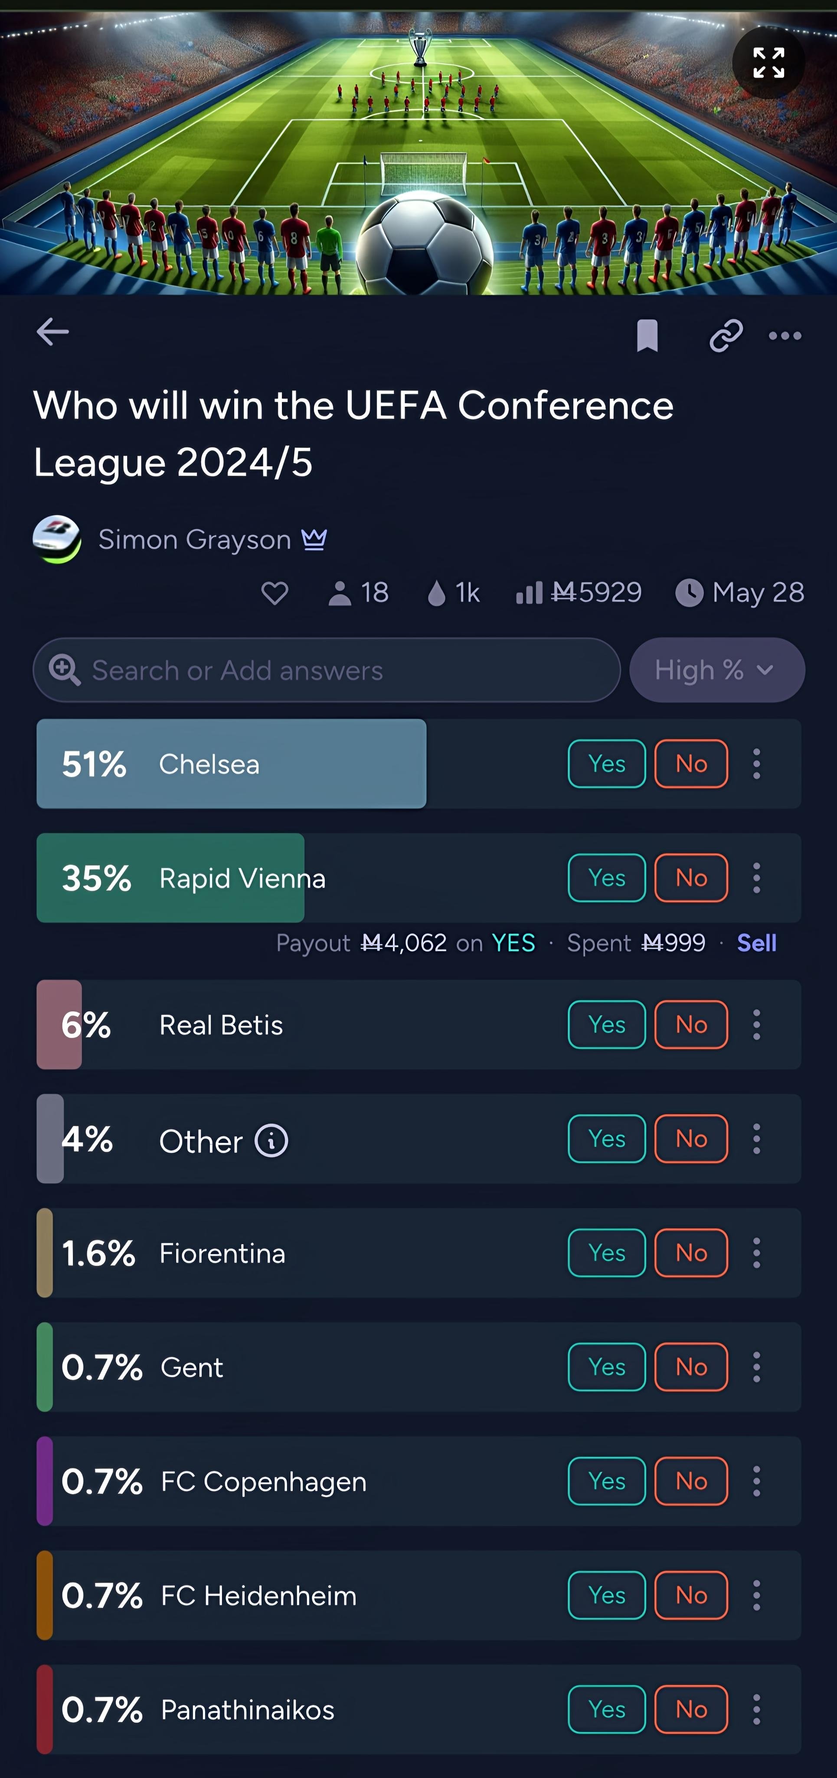Screen dimensions: 837x1778
Task: Choose Yes for FC Copenhagen
Action: tap(607, 1481)
